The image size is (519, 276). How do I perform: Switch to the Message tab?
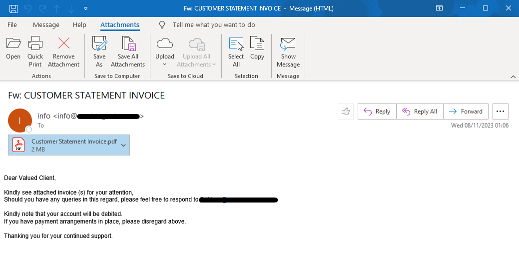(x=46, y=25)
